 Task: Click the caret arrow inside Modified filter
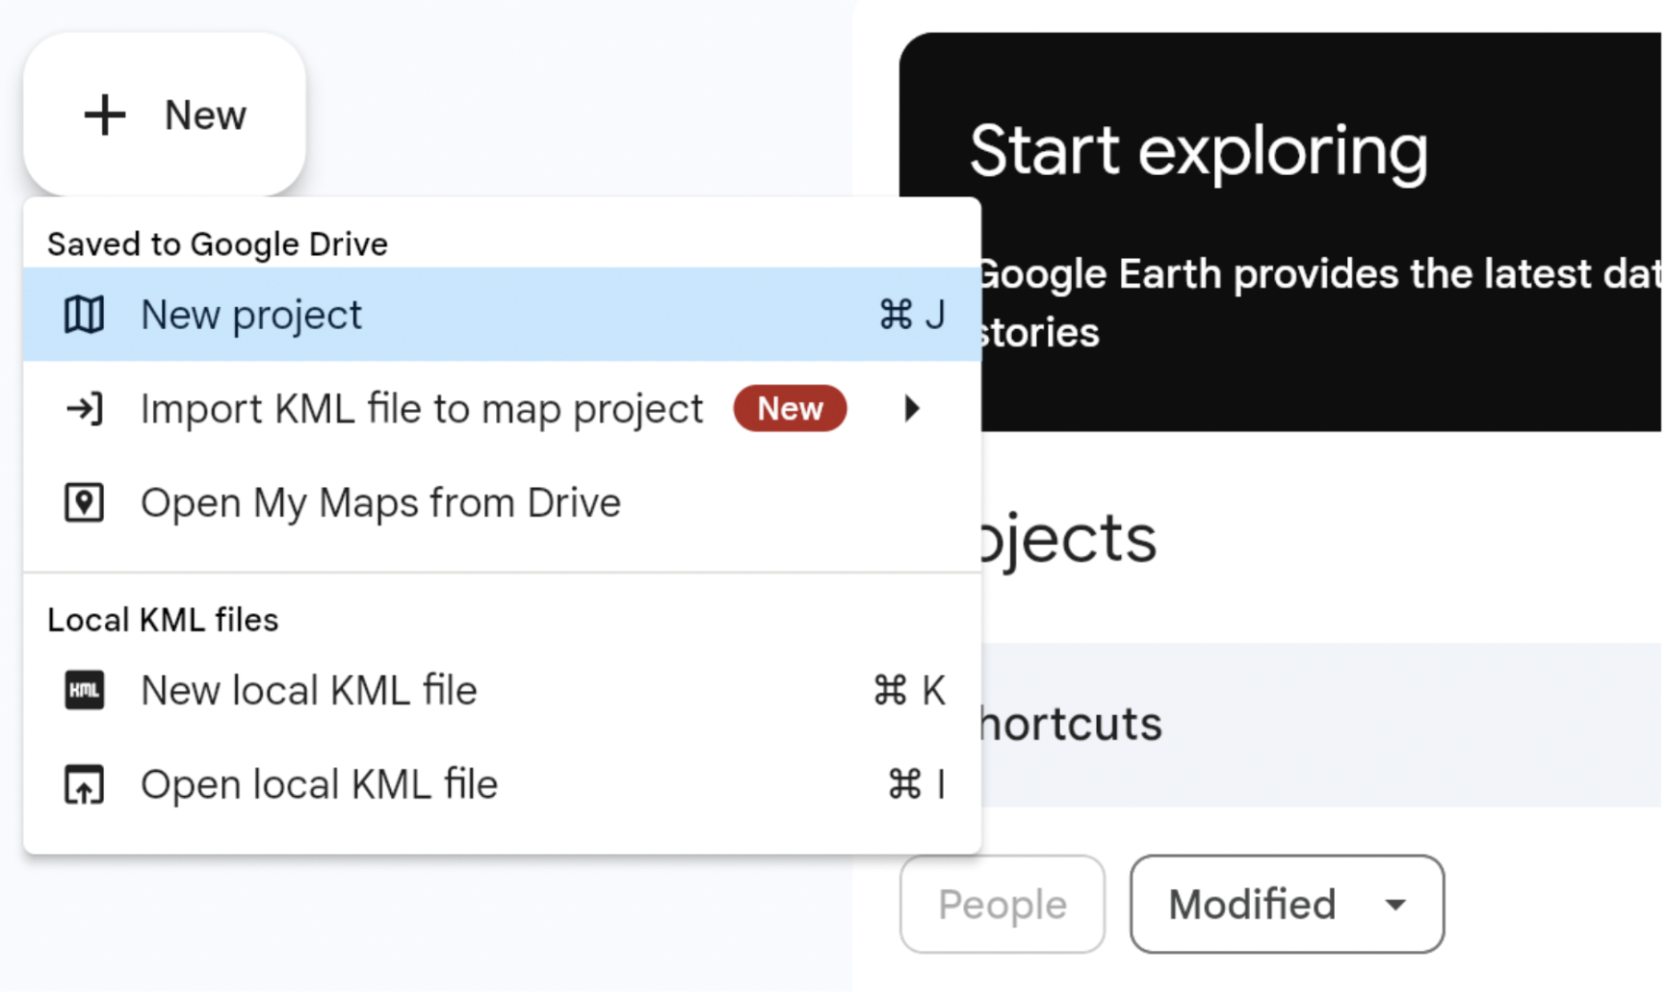click(x=1394, y=905)
